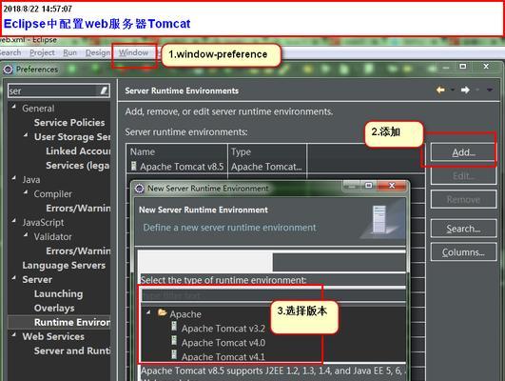Image resolution: width=505 pixels, height=381 pixels.
Task: Click the forward arrow in Preferences header
Action: coord(465,90)
